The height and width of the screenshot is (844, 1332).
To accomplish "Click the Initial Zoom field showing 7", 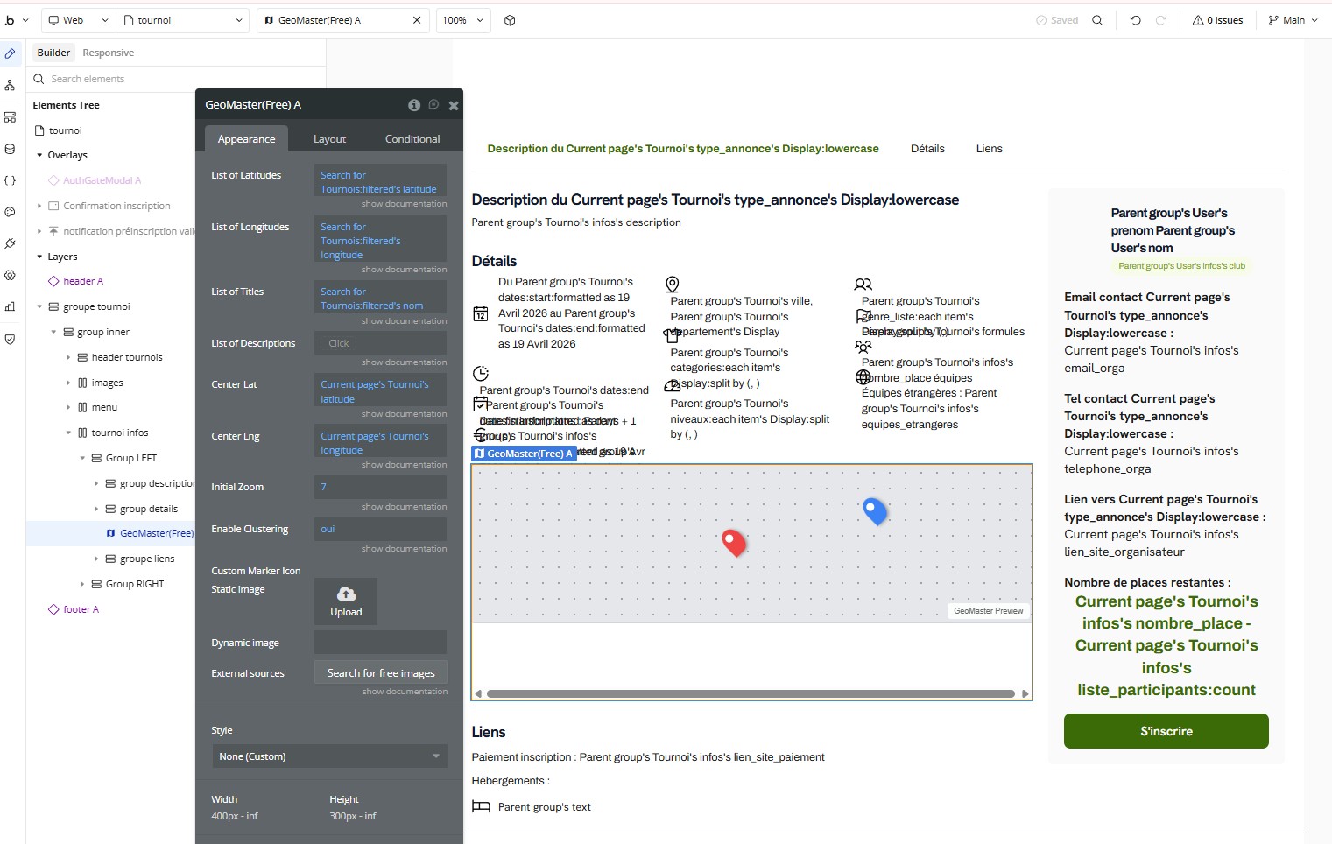I will (x=381, y=487).
